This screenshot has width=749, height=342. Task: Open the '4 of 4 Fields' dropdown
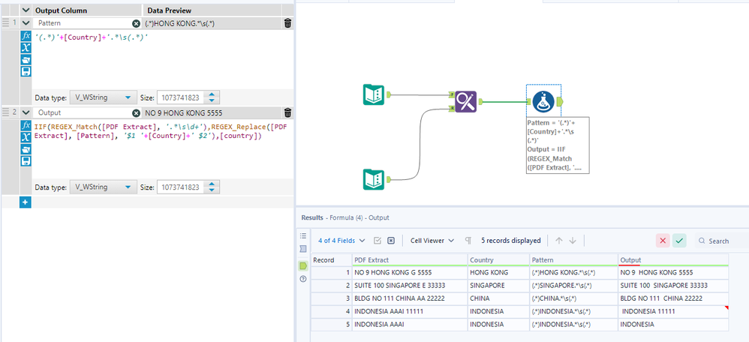(341, 241)
